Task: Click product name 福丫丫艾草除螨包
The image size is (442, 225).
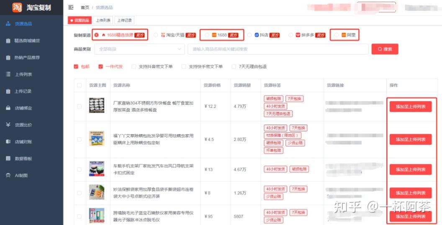Action: click(153, 139)
